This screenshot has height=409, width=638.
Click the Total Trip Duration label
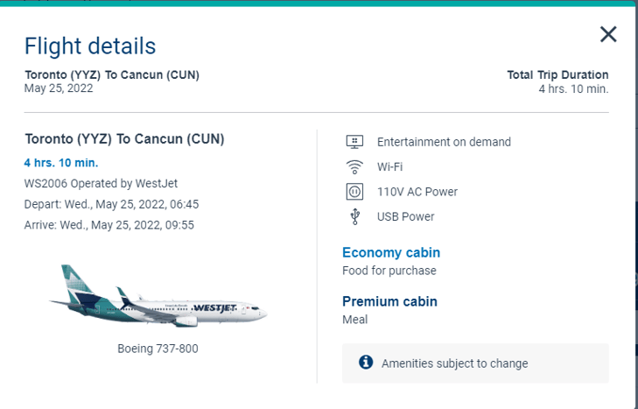pos(557,75)
